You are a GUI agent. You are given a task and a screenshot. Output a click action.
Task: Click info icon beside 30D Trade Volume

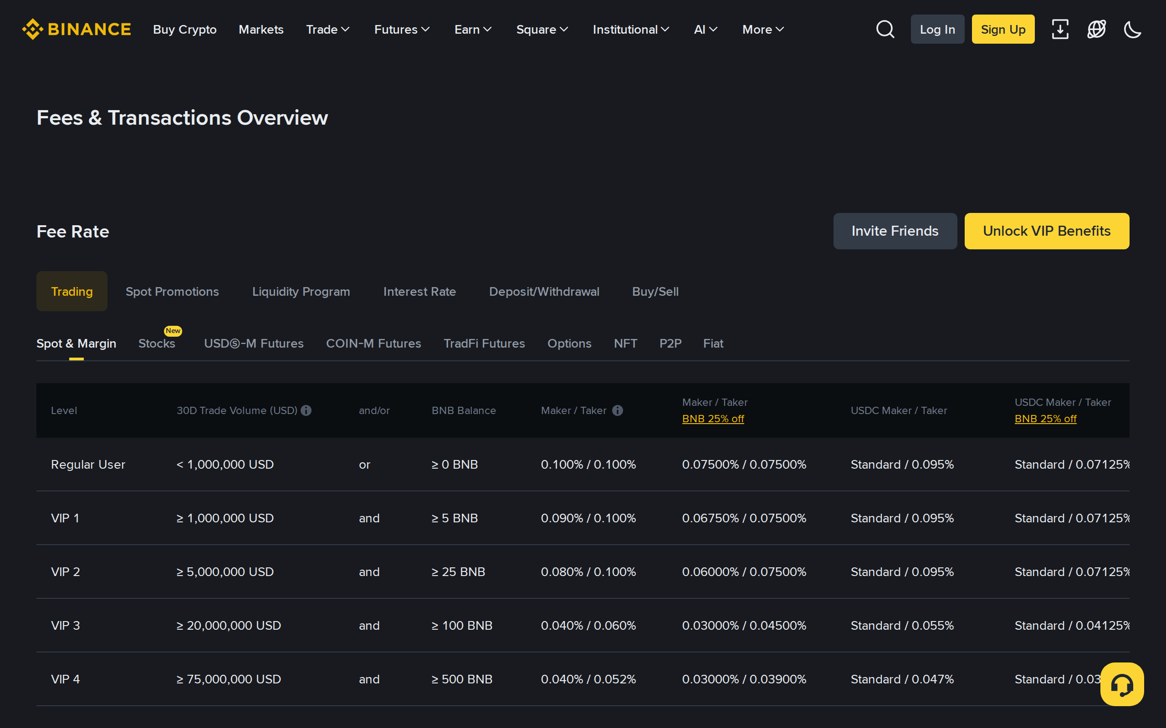(x=306, y=410)
